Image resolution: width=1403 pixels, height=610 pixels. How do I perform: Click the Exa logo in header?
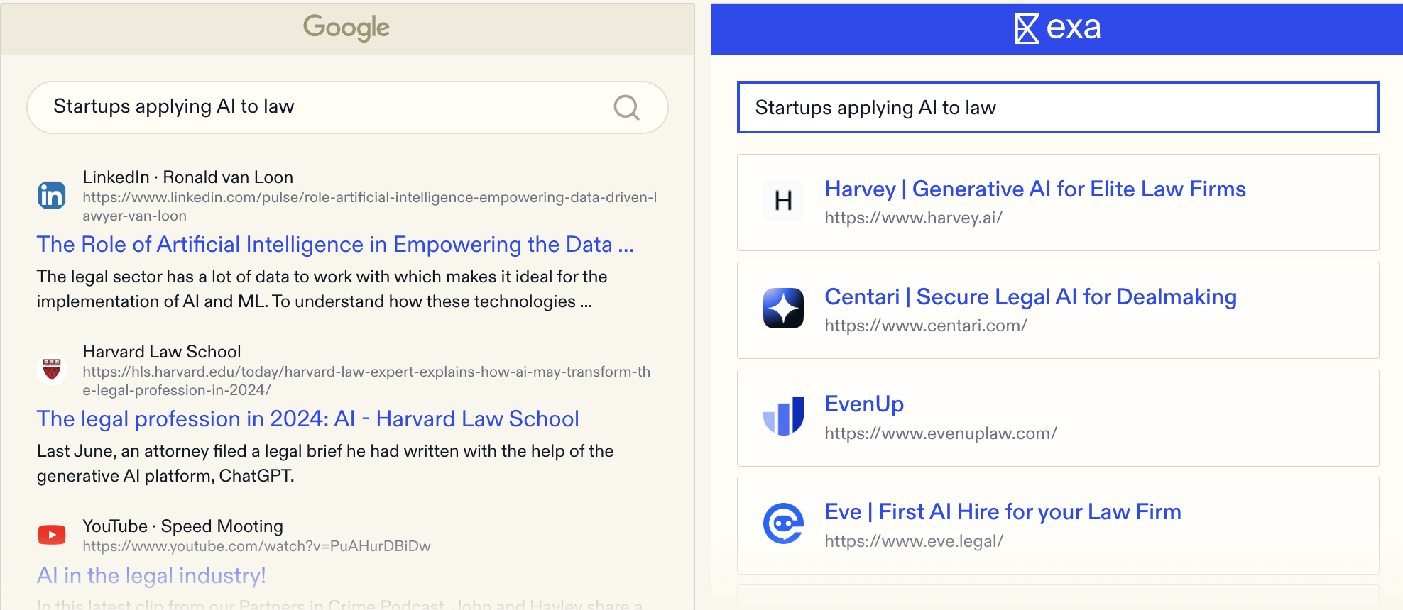(x=1057, y=28)
